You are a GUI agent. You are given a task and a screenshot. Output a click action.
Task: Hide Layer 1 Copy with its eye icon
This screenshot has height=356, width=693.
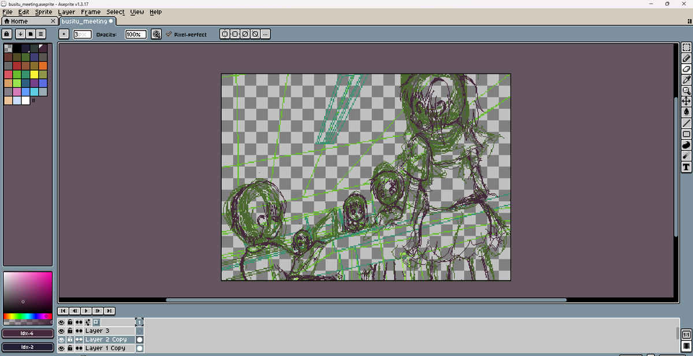tap(61, 348)
